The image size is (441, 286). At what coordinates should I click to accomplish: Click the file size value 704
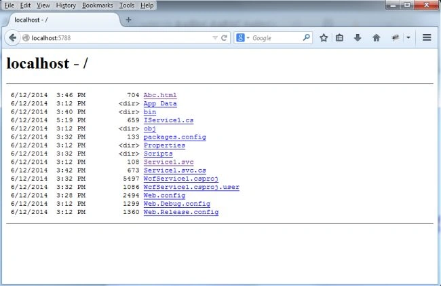pos(133,95)
